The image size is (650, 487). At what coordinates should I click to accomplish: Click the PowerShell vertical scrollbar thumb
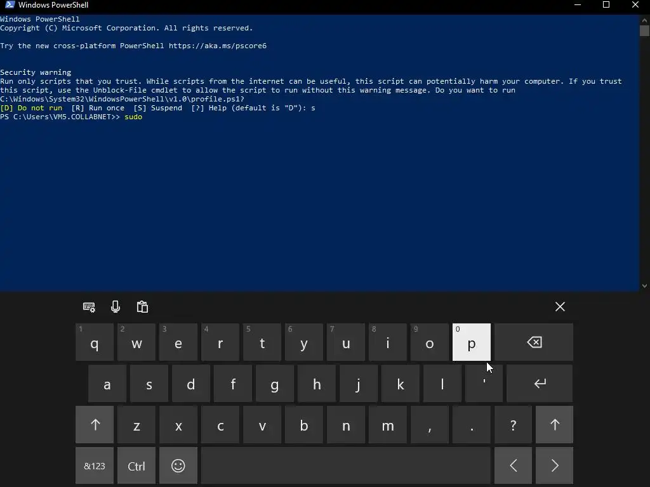pos(644,30)
